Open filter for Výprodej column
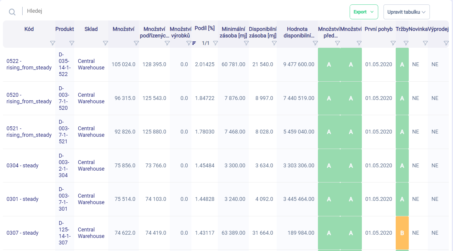This screenshot has width=453, height=251. click(x=446, y=43)
